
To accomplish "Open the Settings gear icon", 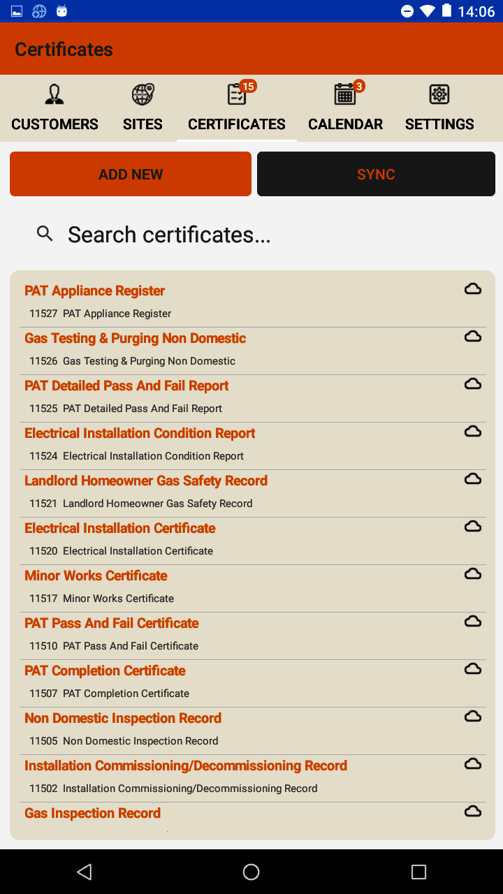I will pos(439,94).
